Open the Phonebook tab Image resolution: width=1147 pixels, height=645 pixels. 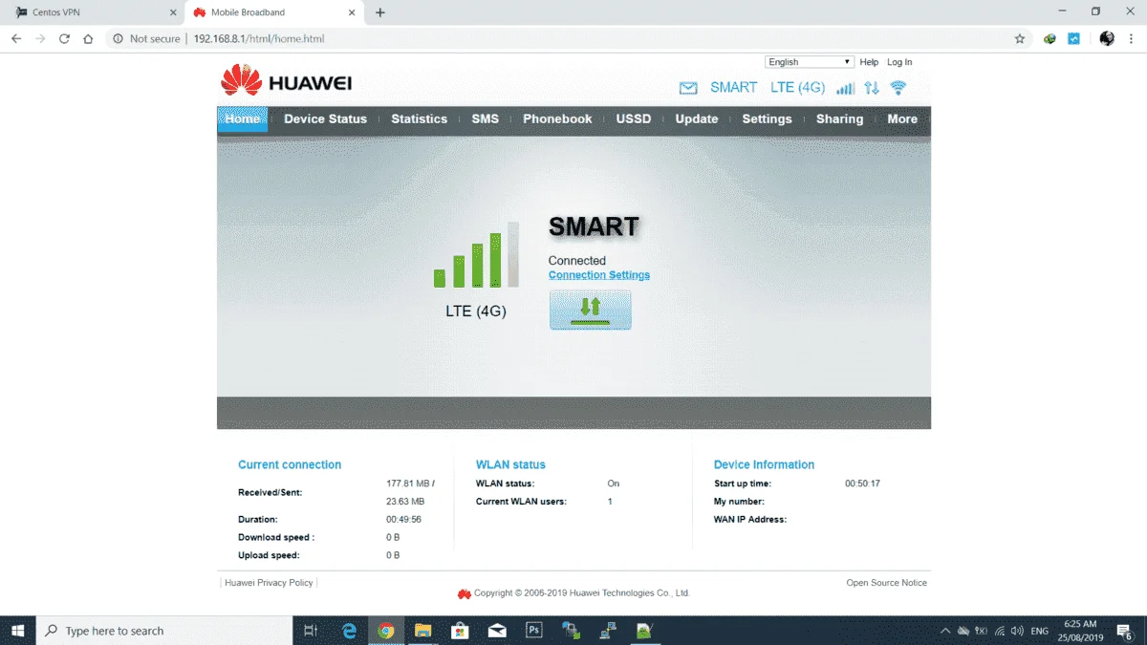pos(557,119)
